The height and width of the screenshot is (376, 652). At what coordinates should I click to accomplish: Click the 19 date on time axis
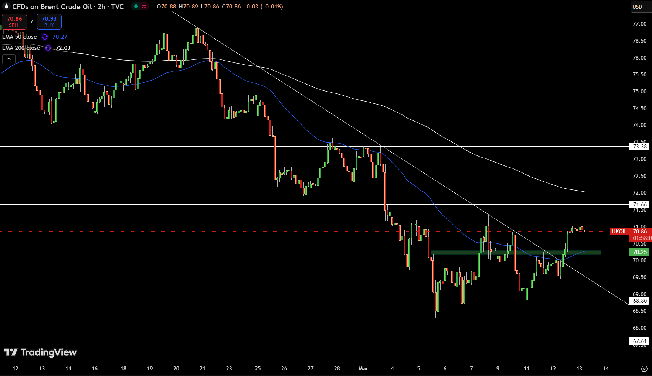(x=150, y=369)
